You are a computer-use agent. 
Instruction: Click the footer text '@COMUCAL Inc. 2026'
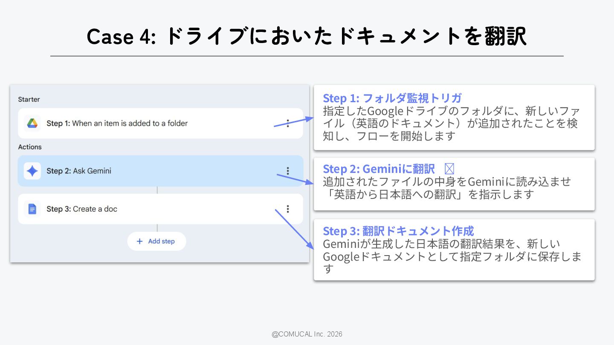pos(307,334)
